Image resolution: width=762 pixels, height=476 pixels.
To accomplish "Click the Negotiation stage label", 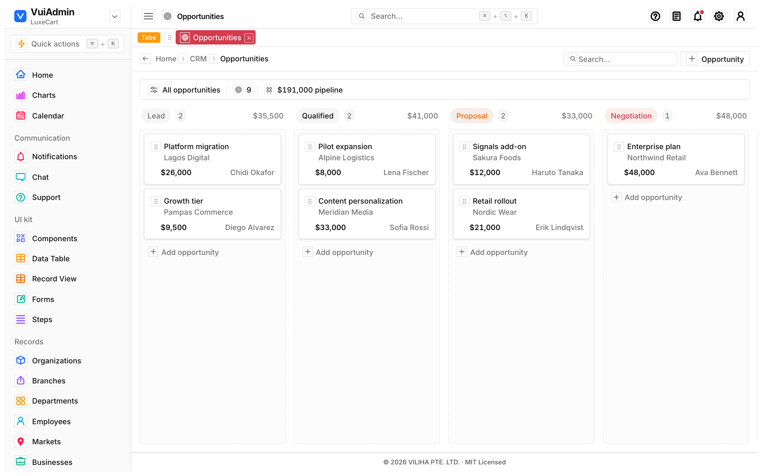I will coord(631,116).
